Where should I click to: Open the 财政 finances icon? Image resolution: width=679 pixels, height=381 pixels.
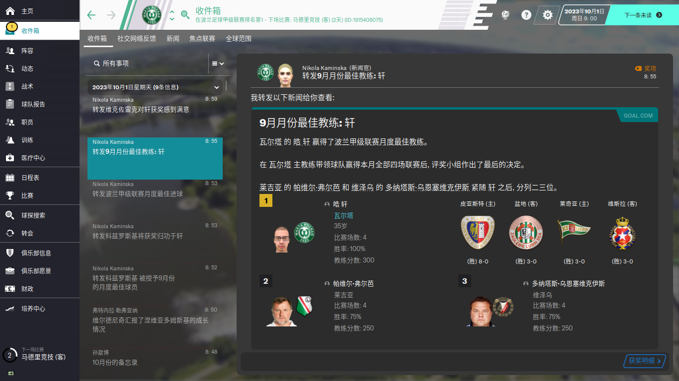click(10, 289)
